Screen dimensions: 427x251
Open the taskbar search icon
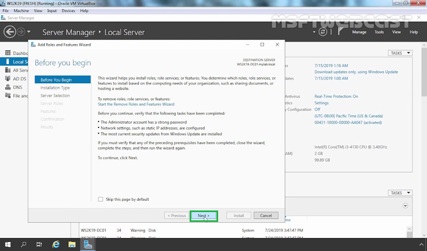click(24, 244)
